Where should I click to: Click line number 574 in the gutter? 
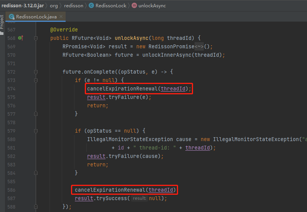11,89
